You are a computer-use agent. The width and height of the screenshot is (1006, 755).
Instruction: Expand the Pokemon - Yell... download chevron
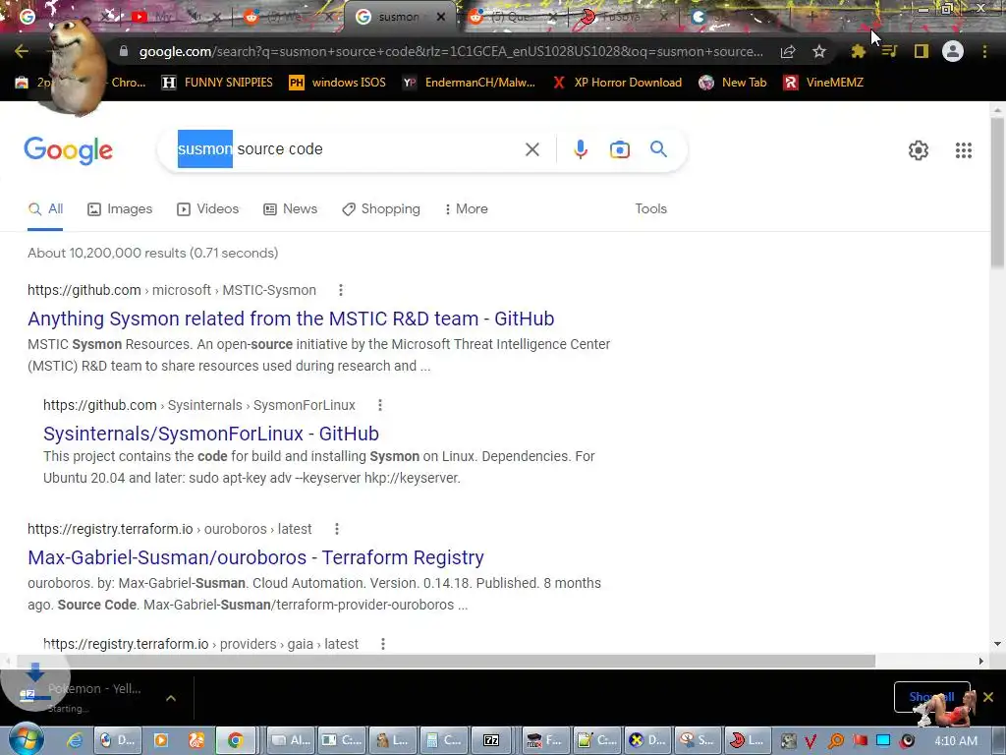pyautogui.click(x=171, y=698)
